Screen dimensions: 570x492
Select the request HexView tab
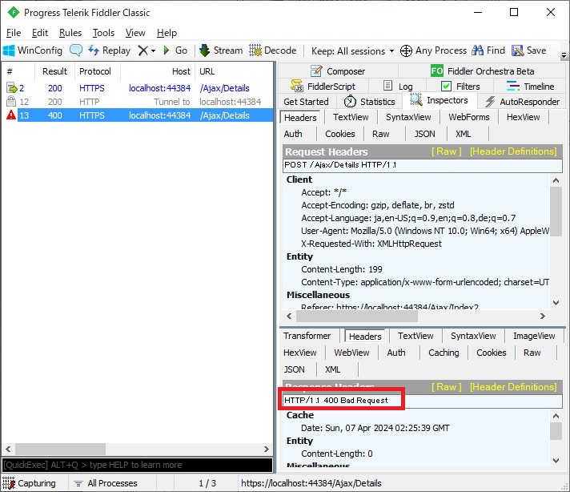tap(523, 117)
